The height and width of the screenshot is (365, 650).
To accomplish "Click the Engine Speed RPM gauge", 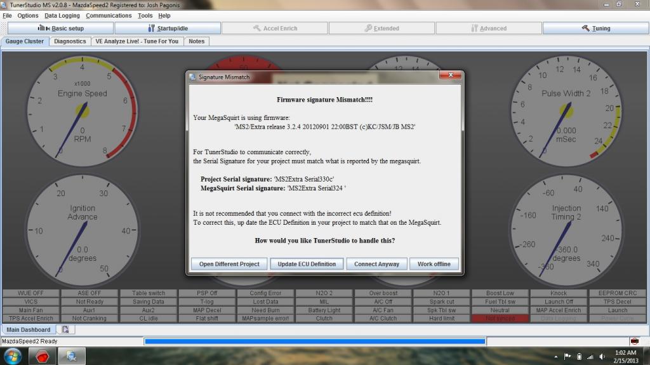I will (x=82, y=111).
